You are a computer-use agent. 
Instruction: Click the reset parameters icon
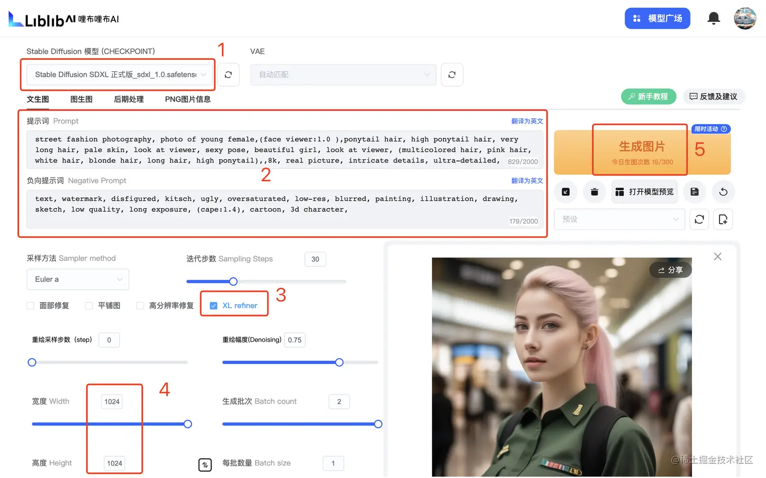coord(723,192)
